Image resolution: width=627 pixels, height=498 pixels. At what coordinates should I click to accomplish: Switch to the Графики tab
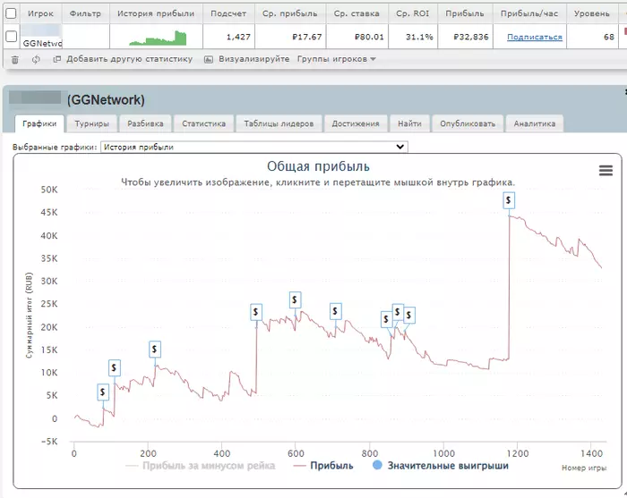tap(39, 123)
